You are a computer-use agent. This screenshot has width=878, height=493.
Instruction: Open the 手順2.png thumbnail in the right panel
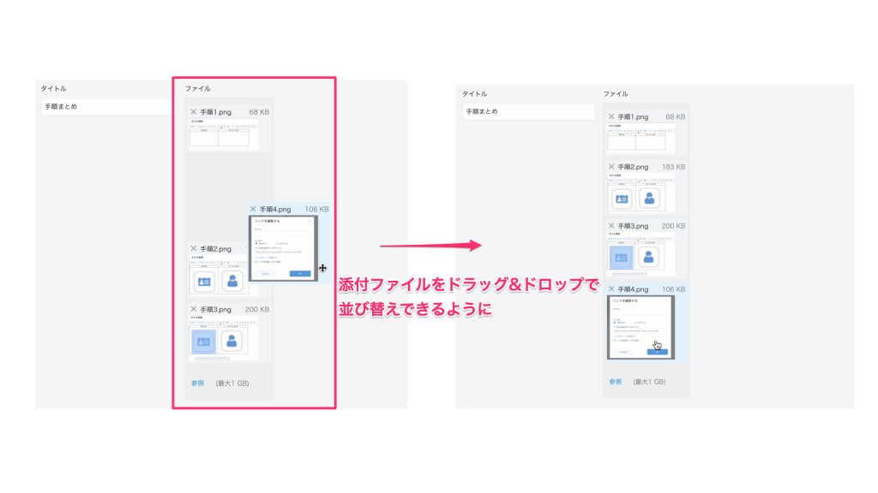[x=641, y=193]
